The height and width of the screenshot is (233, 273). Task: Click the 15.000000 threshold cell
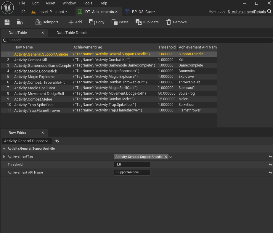click(167, 99)
